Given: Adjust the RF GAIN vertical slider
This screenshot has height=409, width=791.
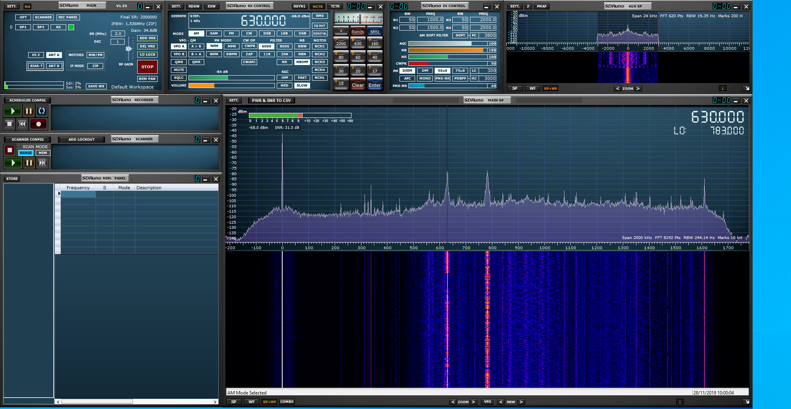Looking at the screenshot, I should point(129,49).
